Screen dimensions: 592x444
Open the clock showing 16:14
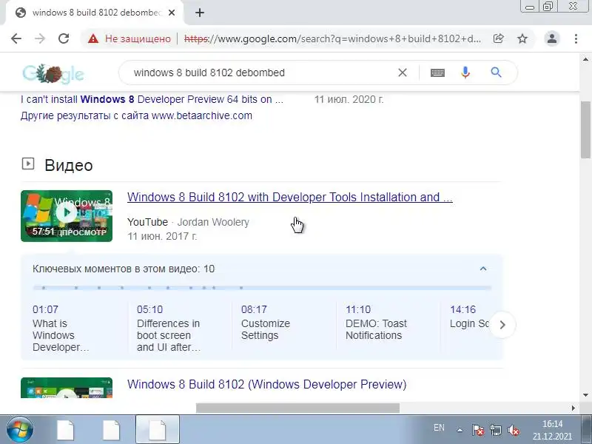pyautogui.click(x=552, y=430)
